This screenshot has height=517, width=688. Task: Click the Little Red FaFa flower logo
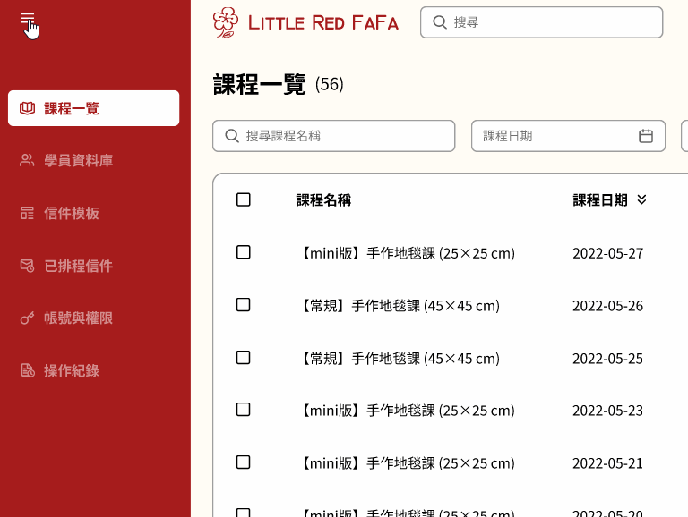pyautogui.click(x=226, y=22)
